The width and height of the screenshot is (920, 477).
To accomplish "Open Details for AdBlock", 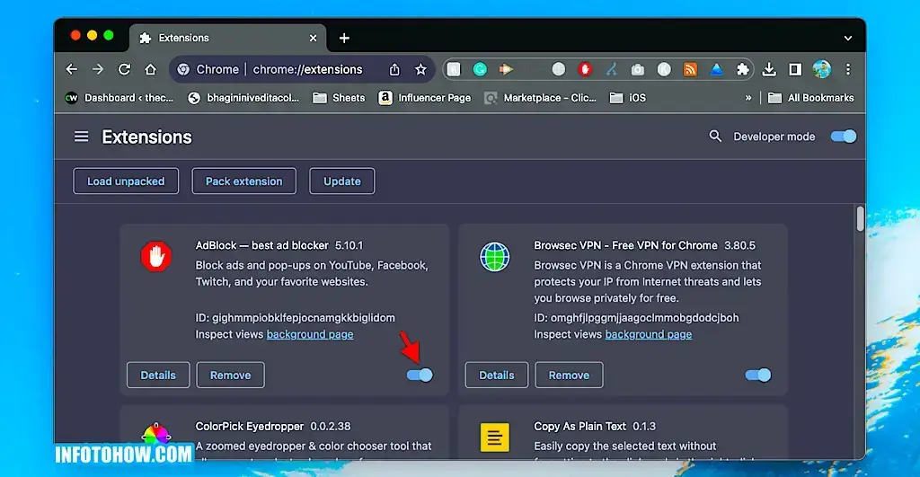I will (x=158, y=375).
